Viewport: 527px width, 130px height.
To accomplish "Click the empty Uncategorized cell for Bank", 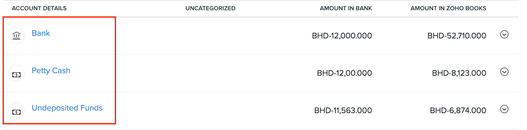I will point(210,36).
